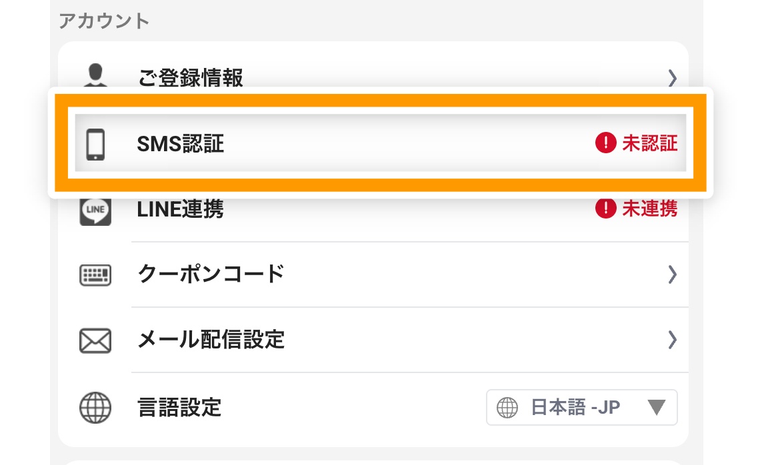Screen dimensions: 764x465
Task: Tap the envelope icon for メール配信設定
Action: 95,340
